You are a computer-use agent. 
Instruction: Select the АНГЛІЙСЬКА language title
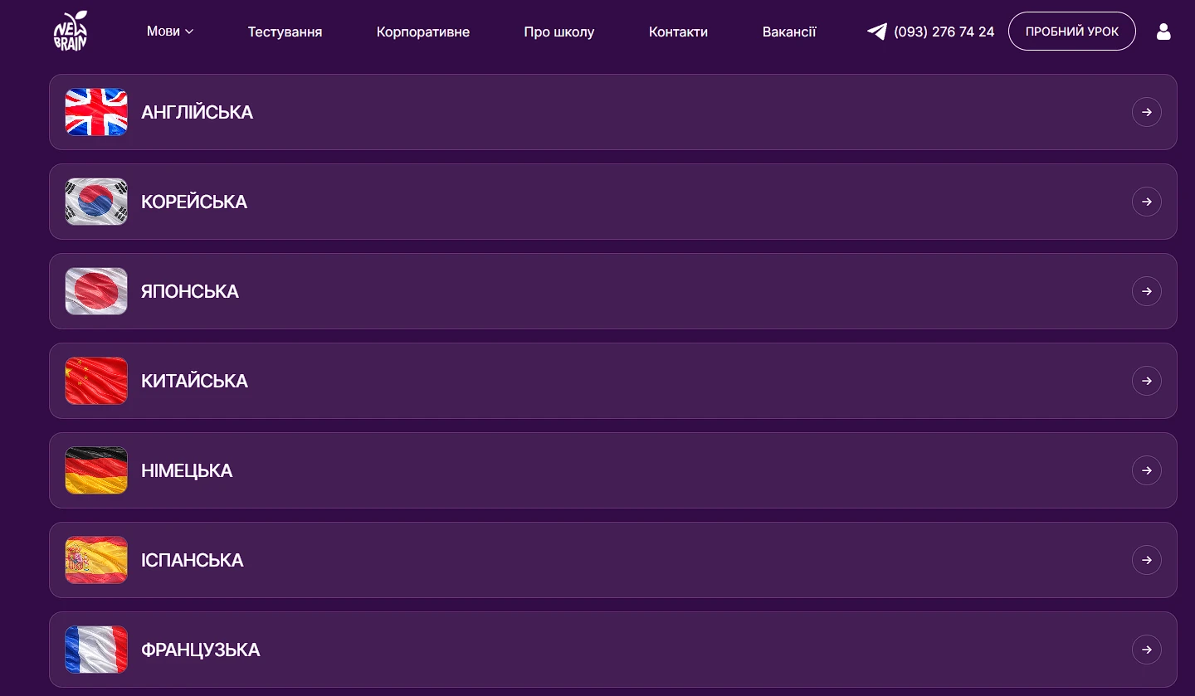click(x=197, y=112)
